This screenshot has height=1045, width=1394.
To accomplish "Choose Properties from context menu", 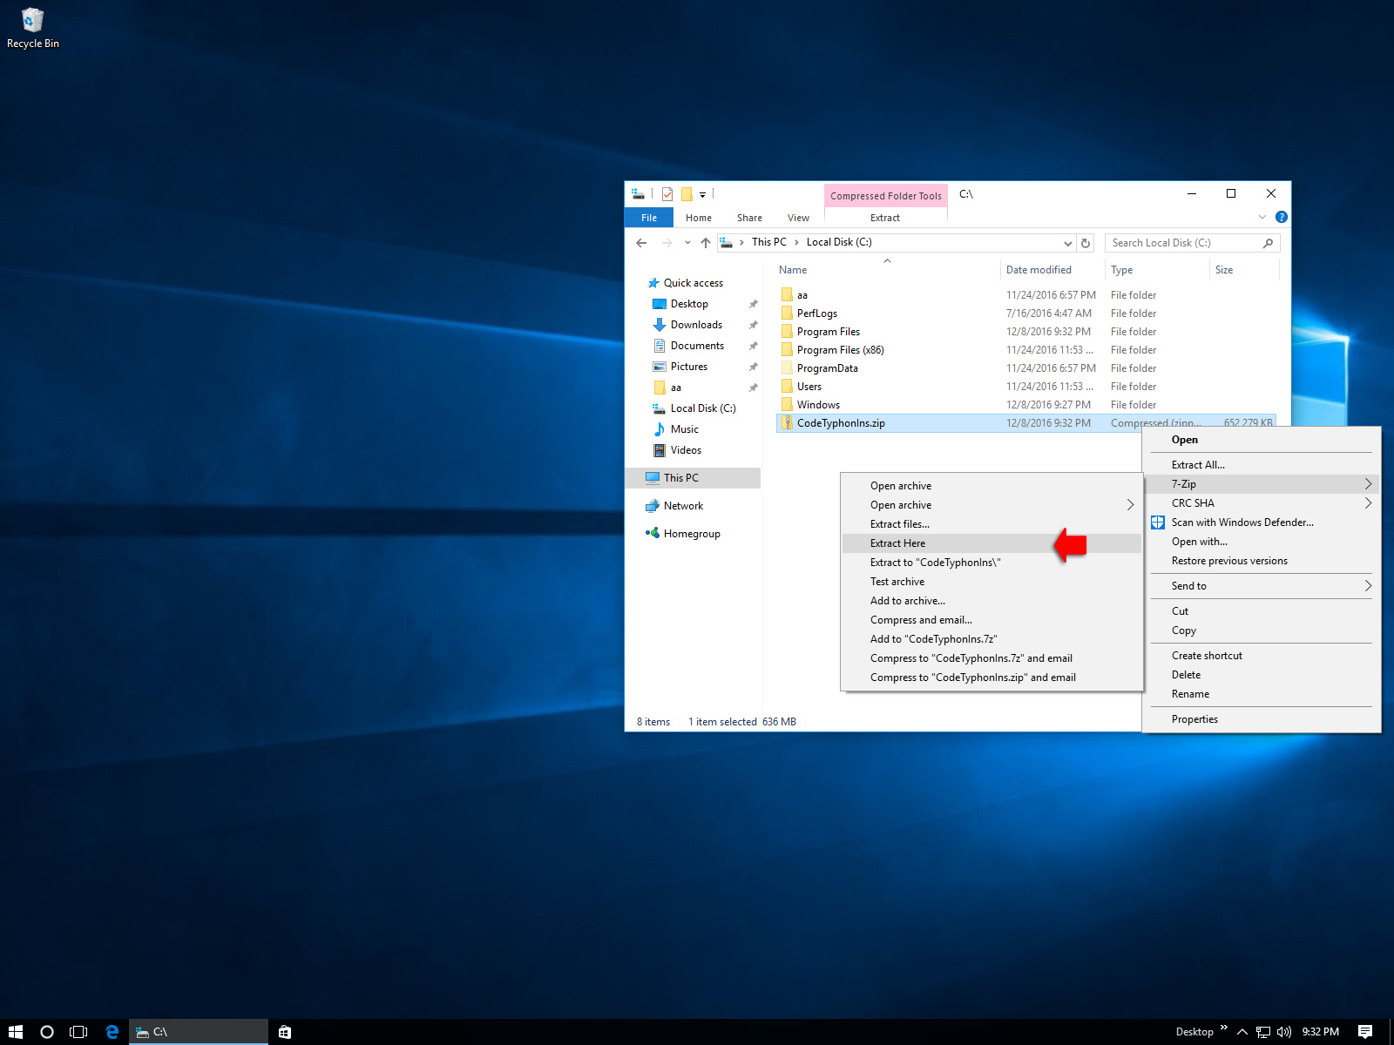I will coord(1262,719).
